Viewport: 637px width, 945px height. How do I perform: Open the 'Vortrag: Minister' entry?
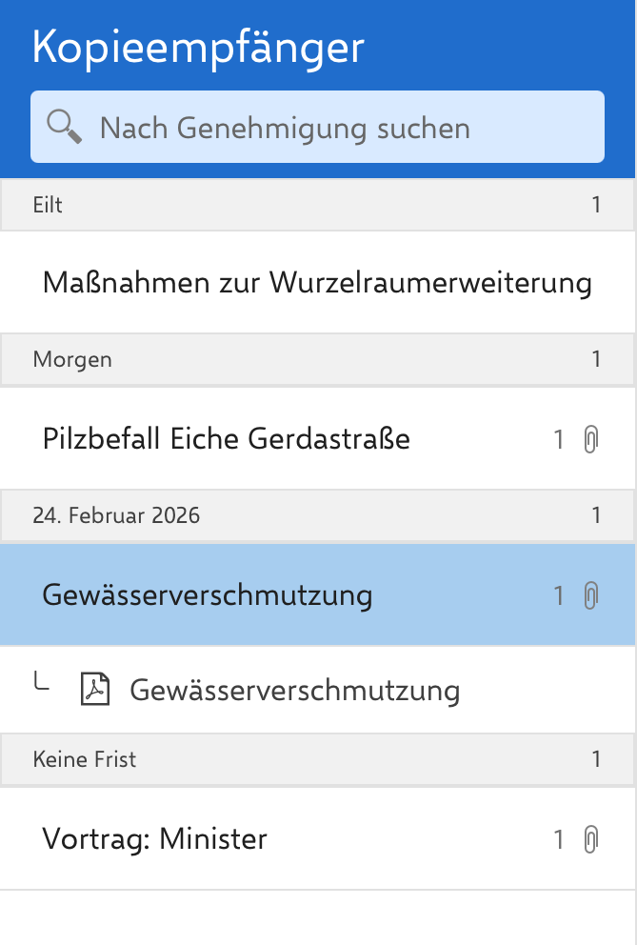coord(155,839)
